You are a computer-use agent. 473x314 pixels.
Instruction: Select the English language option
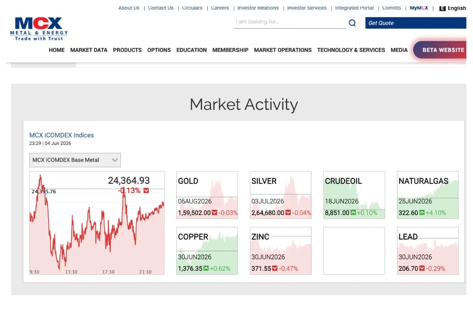457,8
